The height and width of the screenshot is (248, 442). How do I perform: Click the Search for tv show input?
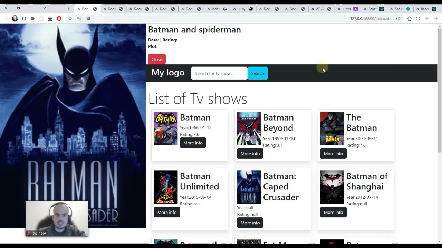tap(219, 73)
